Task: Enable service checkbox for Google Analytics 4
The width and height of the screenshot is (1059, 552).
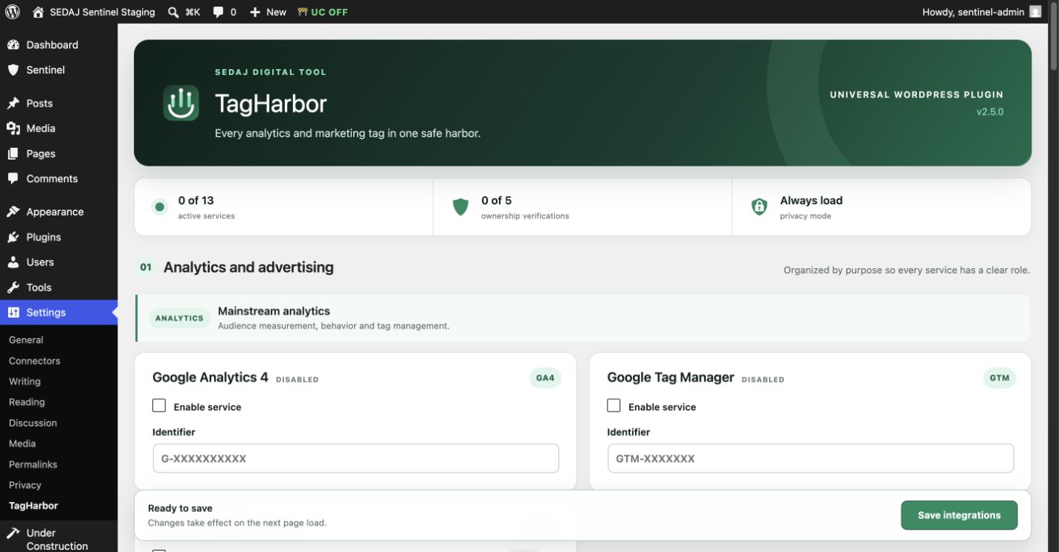Action: tap(159, 406)
